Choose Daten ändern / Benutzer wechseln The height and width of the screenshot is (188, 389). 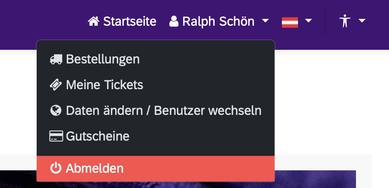click(163, 110)
